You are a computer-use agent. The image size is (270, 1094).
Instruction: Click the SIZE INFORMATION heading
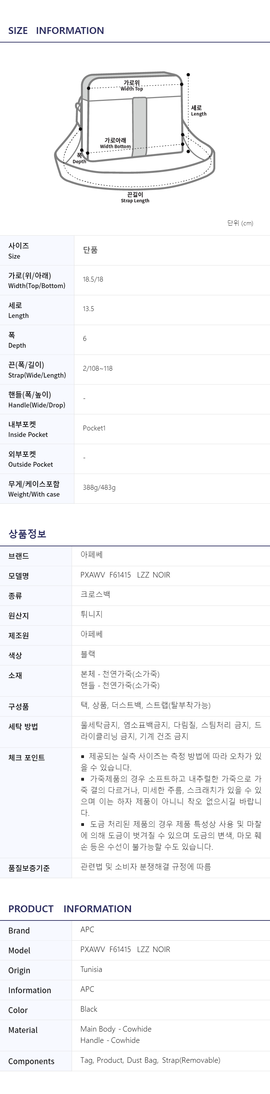(x=56, y=31)
